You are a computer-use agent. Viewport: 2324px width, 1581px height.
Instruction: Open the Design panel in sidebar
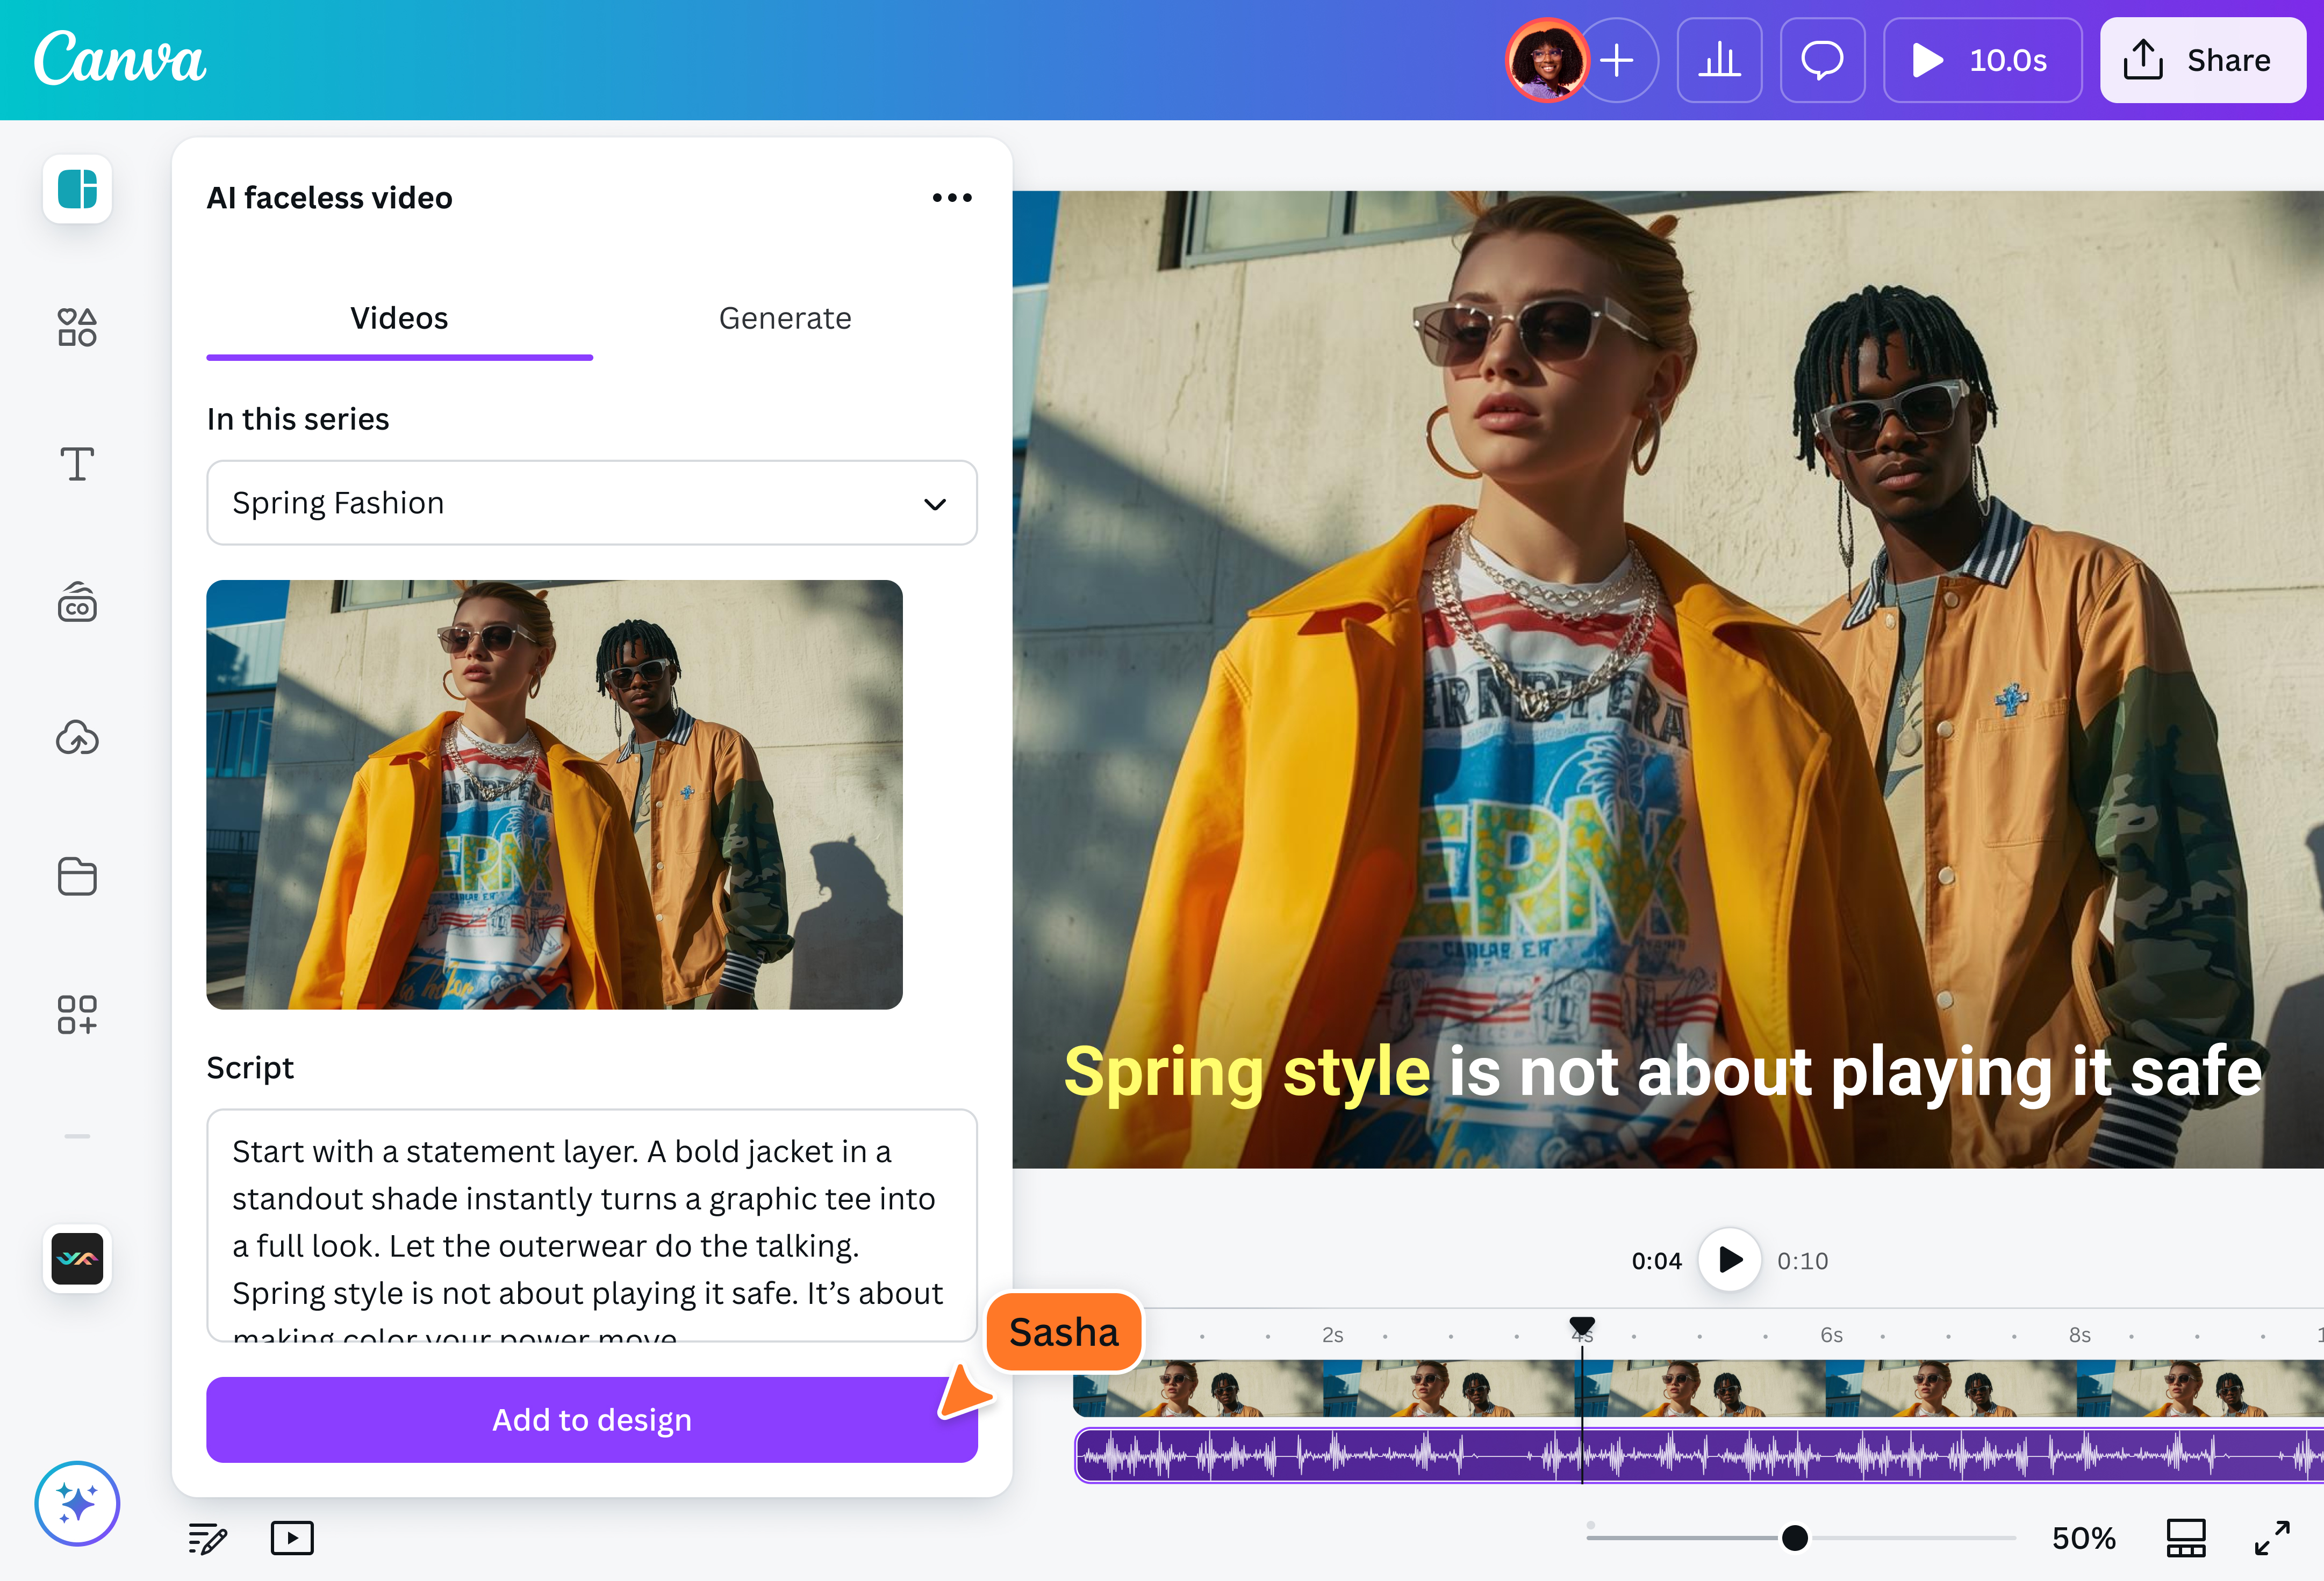pyautogui.click(x=77, y=189)
